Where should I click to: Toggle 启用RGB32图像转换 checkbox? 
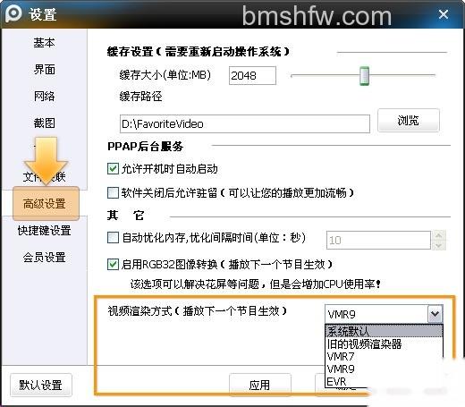113,264
